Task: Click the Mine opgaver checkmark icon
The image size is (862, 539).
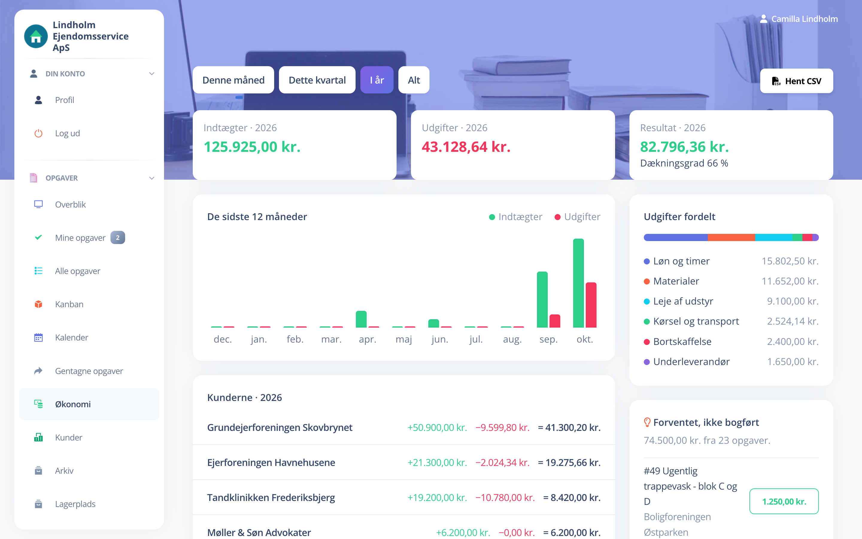Action: tap(39, 237)
